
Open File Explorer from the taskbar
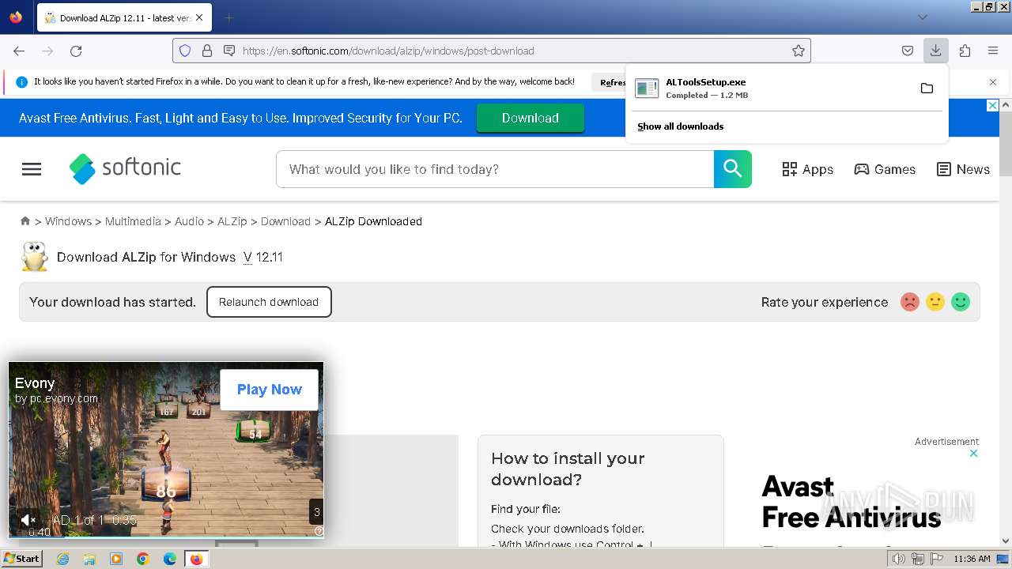89,559
